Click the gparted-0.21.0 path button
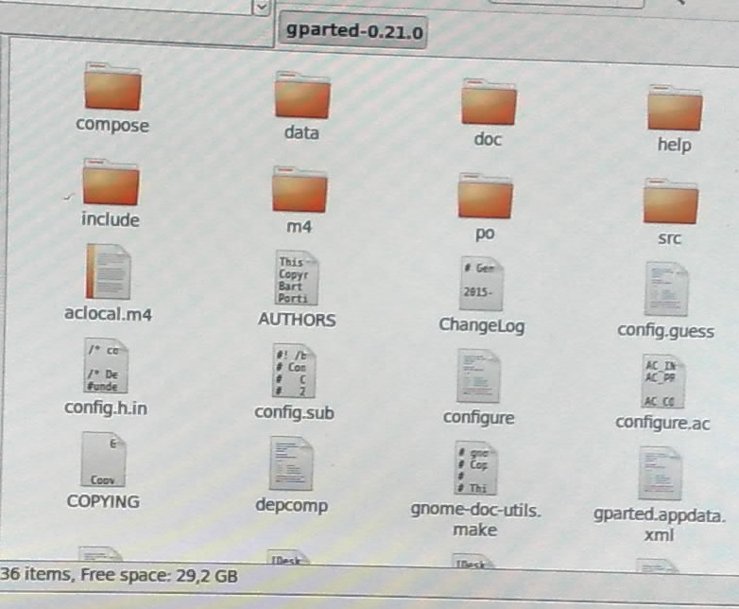Screen dimensions: 739x609 353,31
